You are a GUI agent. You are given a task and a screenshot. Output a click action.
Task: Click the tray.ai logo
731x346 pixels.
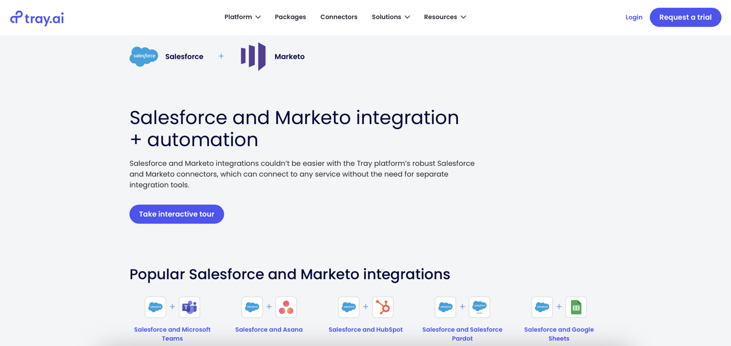[x=37, y=17]
